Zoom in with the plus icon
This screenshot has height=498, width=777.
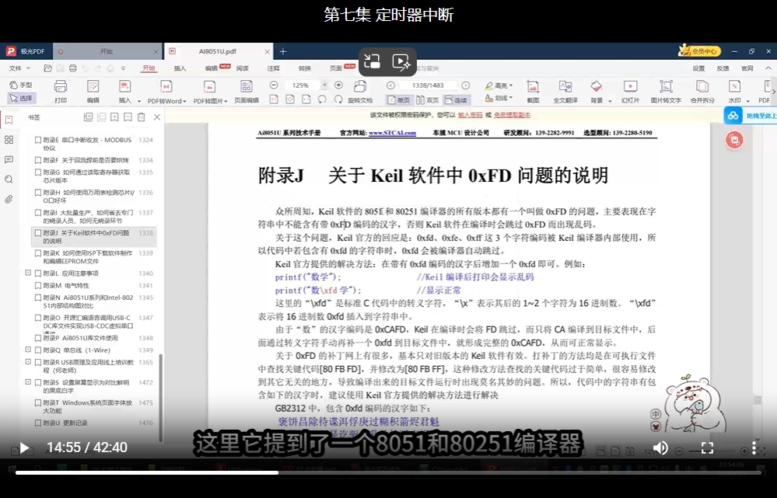coord(339,85)
